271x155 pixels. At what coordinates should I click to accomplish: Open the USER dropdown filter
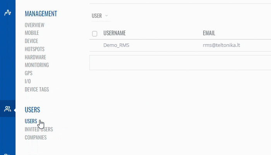click(x=100, y=16)
